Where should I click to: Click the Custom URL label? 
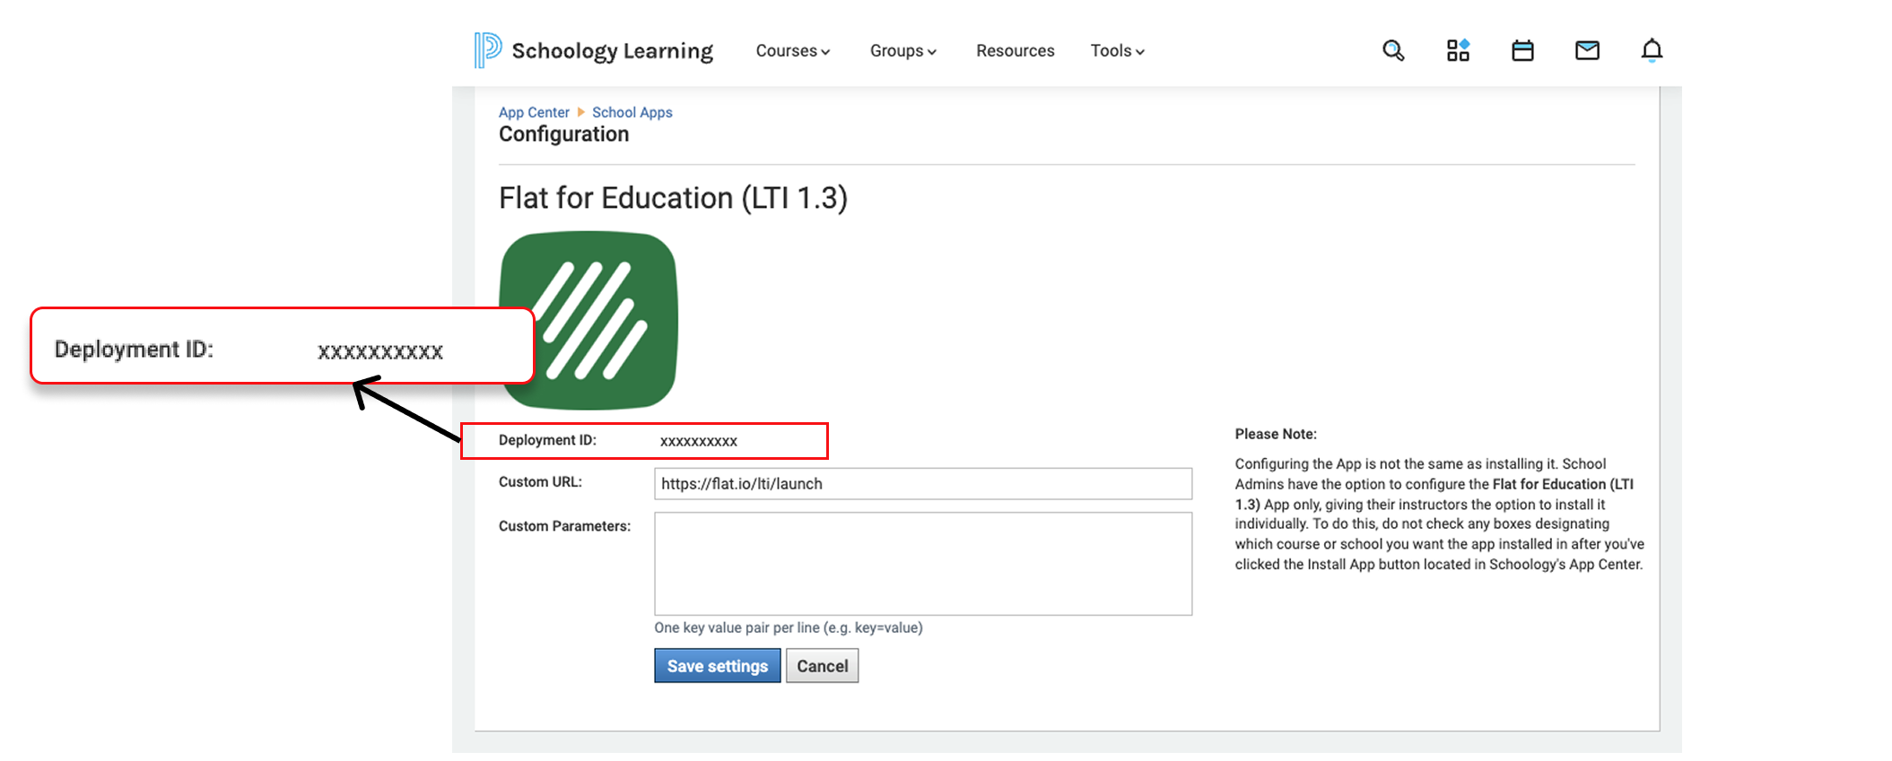540,482
